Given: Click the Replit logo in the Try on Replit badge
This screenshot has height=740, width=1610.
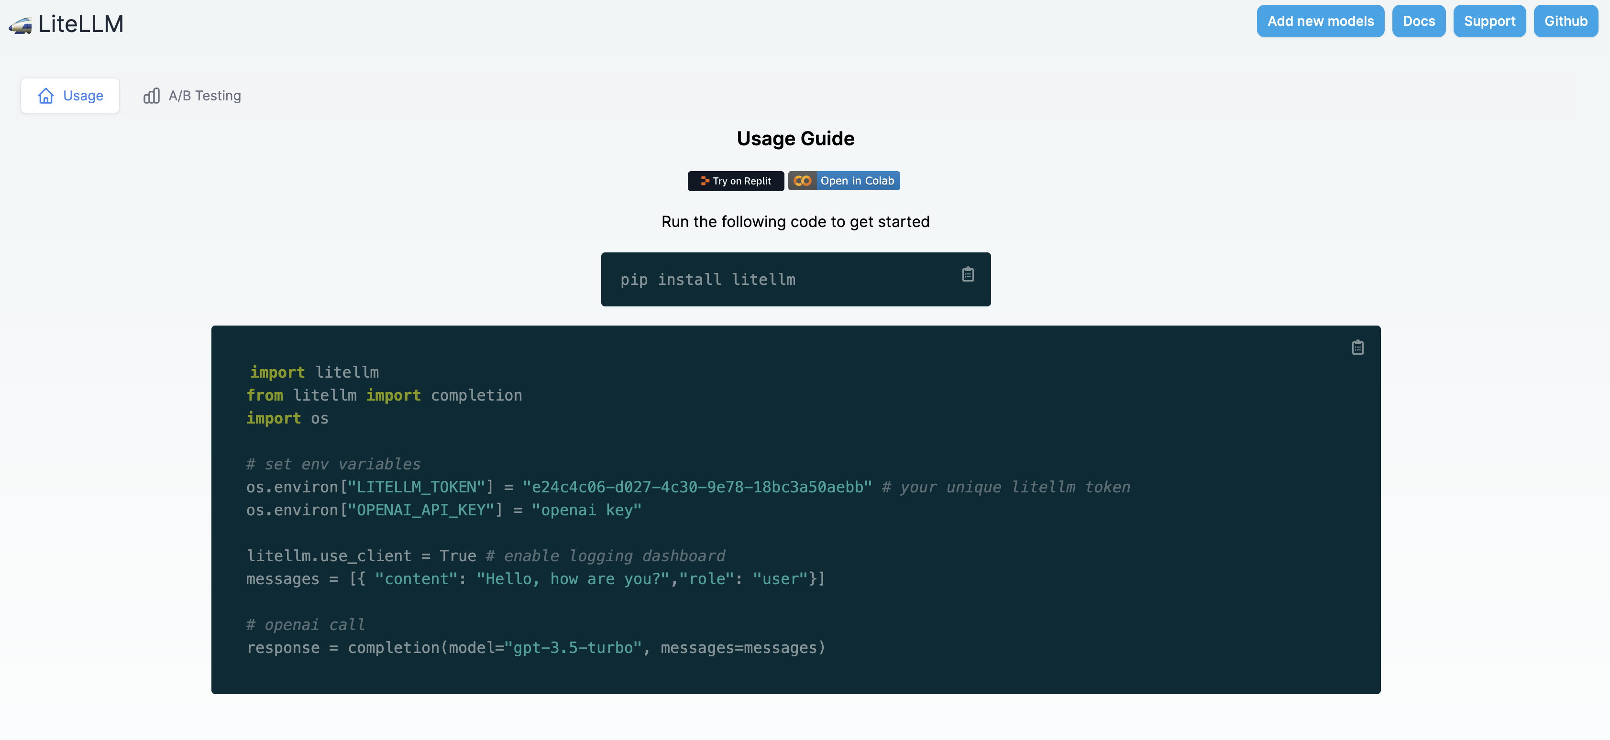Looking at the screenshot, I should 705,181.
